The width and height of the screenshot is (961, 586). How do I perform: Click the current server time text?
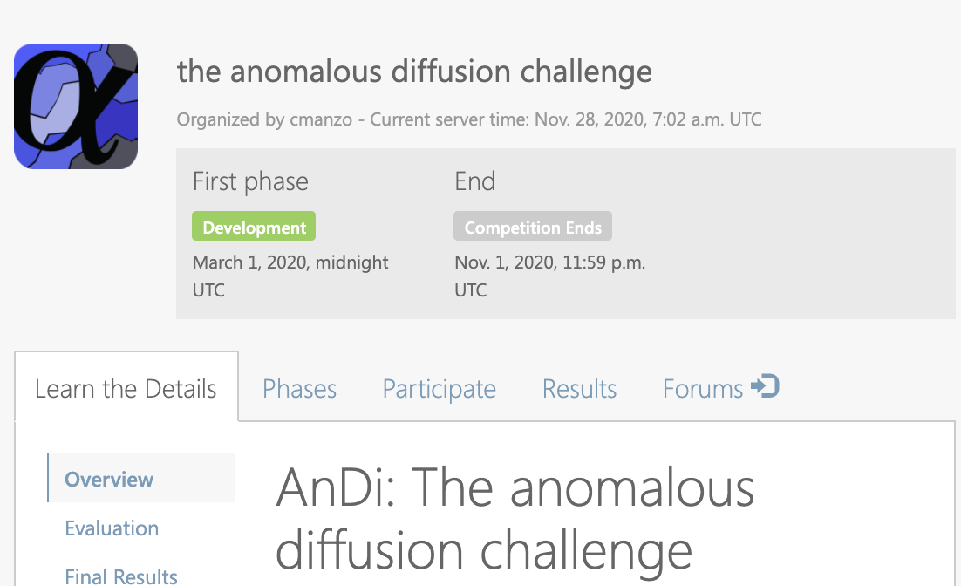tap(565, 119)
